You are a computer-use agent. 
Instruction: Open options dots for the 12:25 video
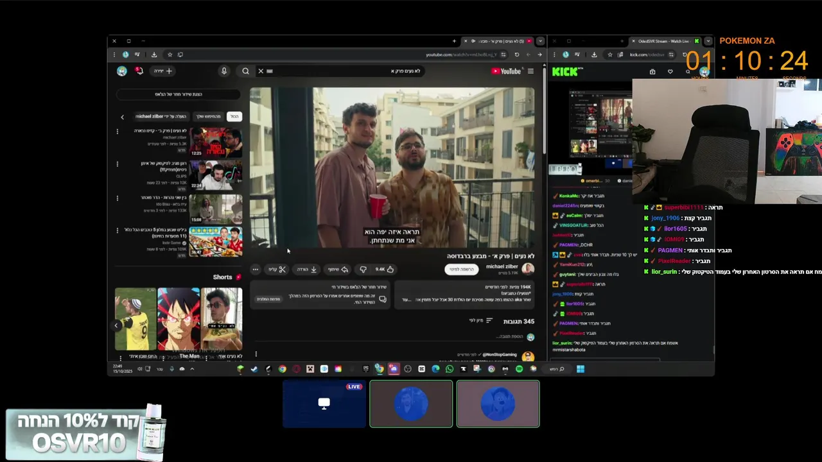(117, 132)
